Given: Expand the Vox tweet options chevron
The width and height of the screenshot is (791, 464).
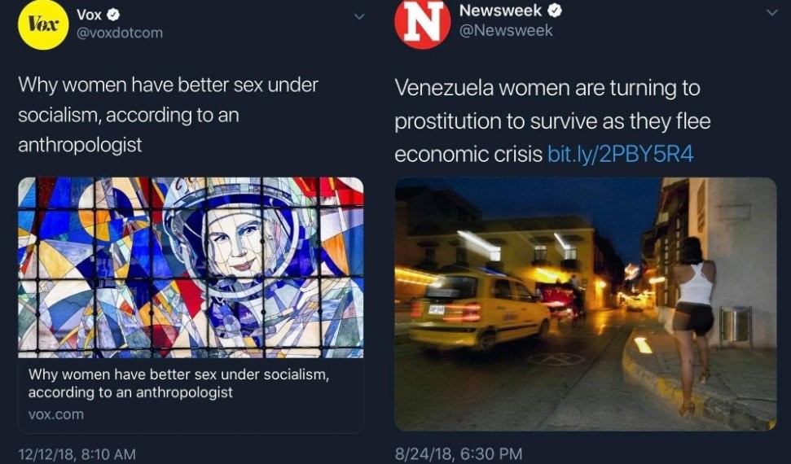Looking at the screenshot, I should point(358,15).
